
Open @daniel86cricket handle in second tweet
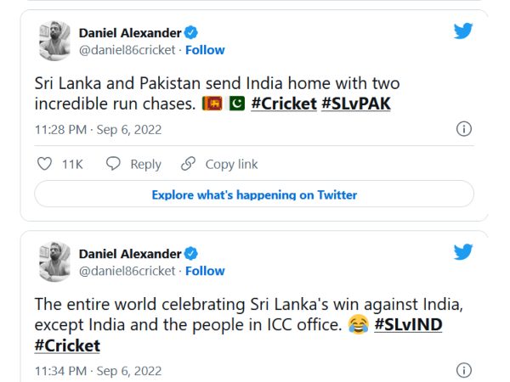(127, 271)
